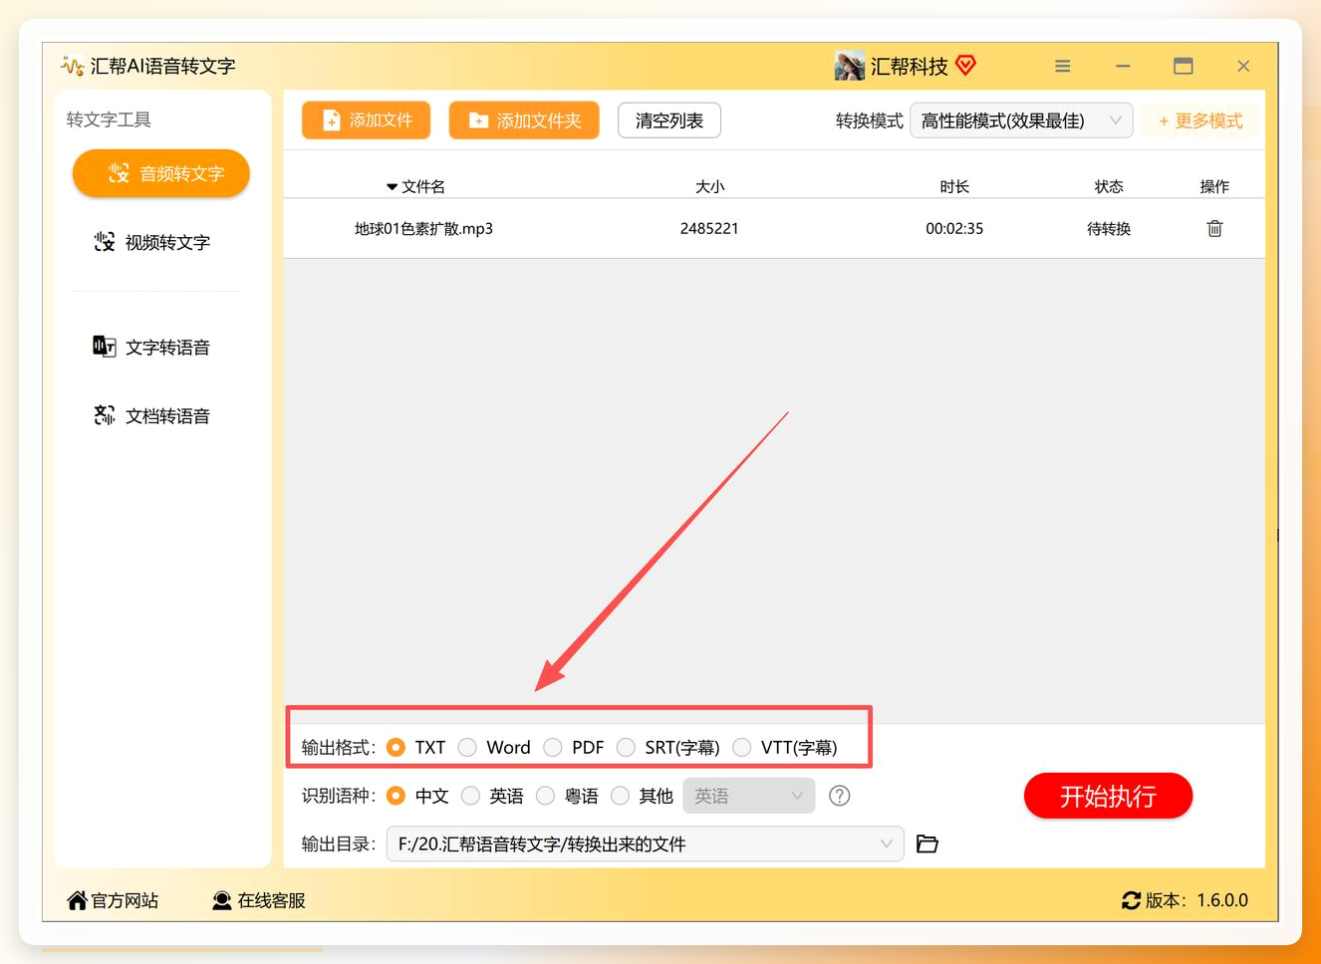The width and height of the screenshot is (1321, 964).
Task: Expand the 输出目录 path dropdown
Action: 645,844
